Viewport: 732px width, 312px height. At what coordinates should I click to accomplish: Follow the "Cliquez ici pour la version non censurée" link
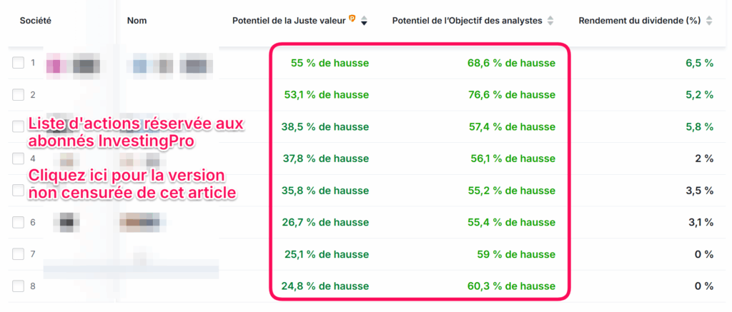[132, 184]
